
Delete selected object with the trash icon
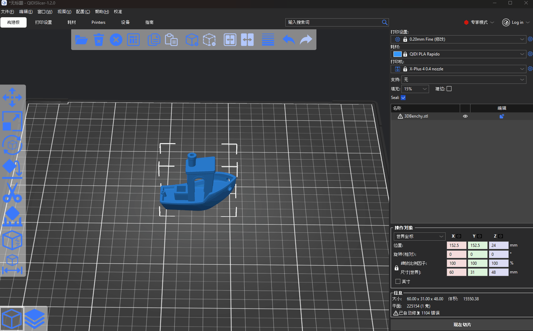99,40
